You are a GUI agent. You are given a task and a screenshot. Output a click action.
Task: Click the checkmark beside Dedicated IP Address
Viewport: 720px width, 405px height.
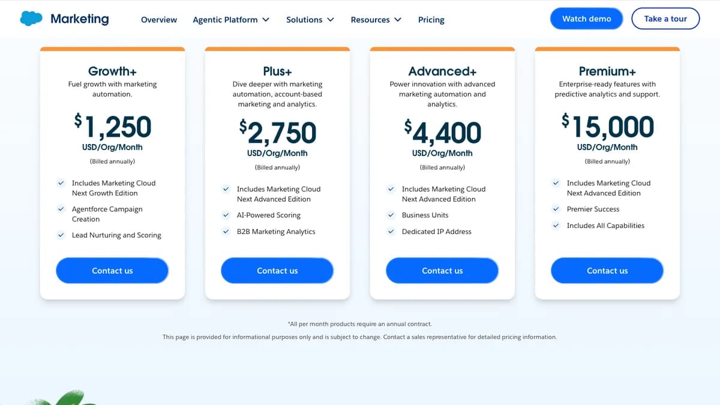tap(391, 232)
